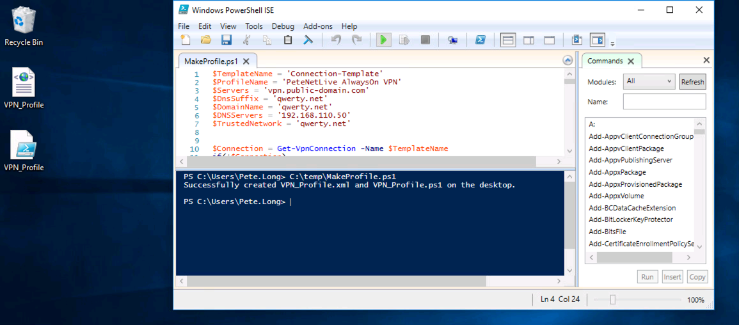This screenshot has height=325, width=739.
Task: Adjust the zoom slider in the status bar
Action: coord(612,299)
